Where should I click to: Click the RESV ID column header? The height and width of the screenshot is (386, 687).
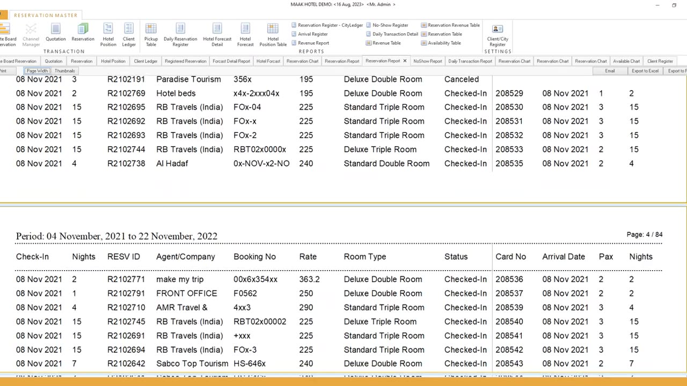[x=123, y=257]
